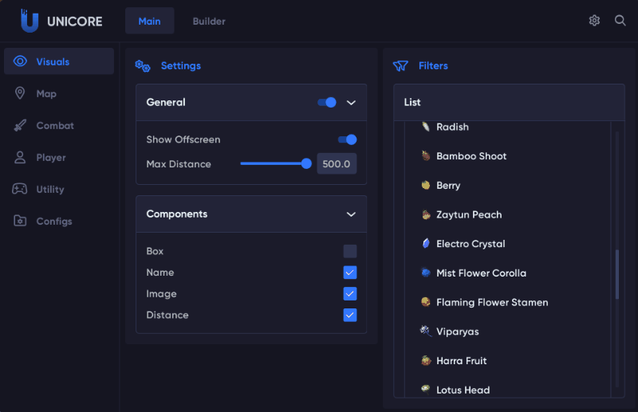
Task: Go to the Configs sidebar page
Action: click(x=54, y=221)
